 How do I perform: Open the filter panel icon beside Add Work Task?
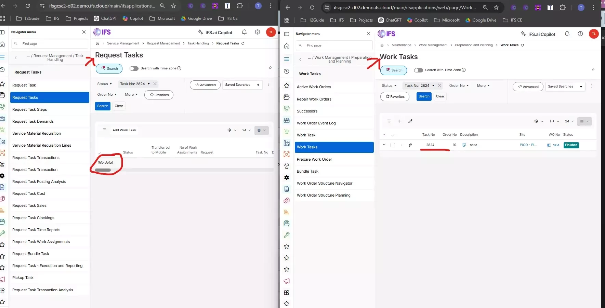(104, 130)
